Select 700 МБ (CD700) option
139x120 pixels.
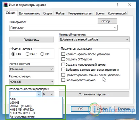[x=36, y=106]
